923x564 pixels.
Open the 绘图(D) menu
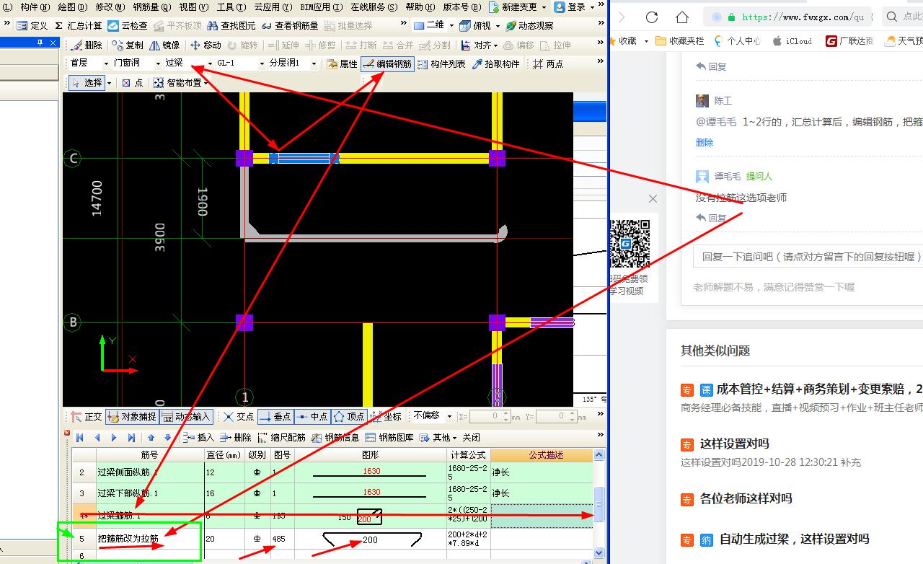tap(73, 6)
